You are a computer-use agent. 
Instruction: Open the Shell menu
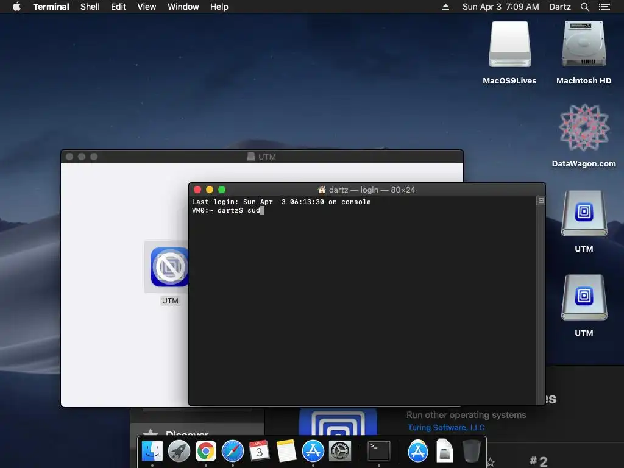[x=90, y=7]
